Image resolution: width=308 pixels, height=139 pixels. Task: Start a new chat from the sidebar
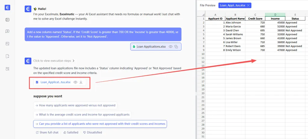click(8, 31)
